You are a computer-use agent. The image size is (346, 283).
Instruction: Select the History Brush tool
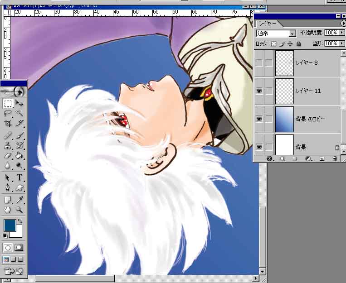tap(19, 145)
